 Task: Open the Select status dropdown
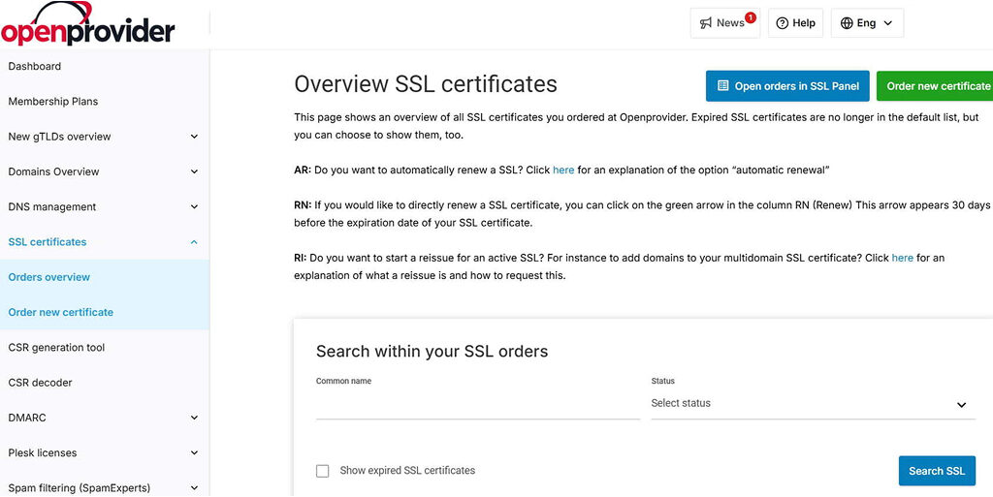pos(814,403)
